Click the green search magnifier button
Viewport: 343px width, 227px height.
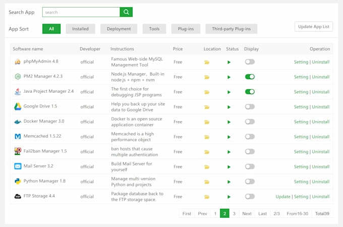coord(126,12)
